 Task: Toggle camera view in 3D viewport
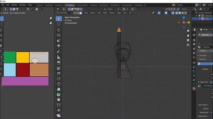pos(188,40)
